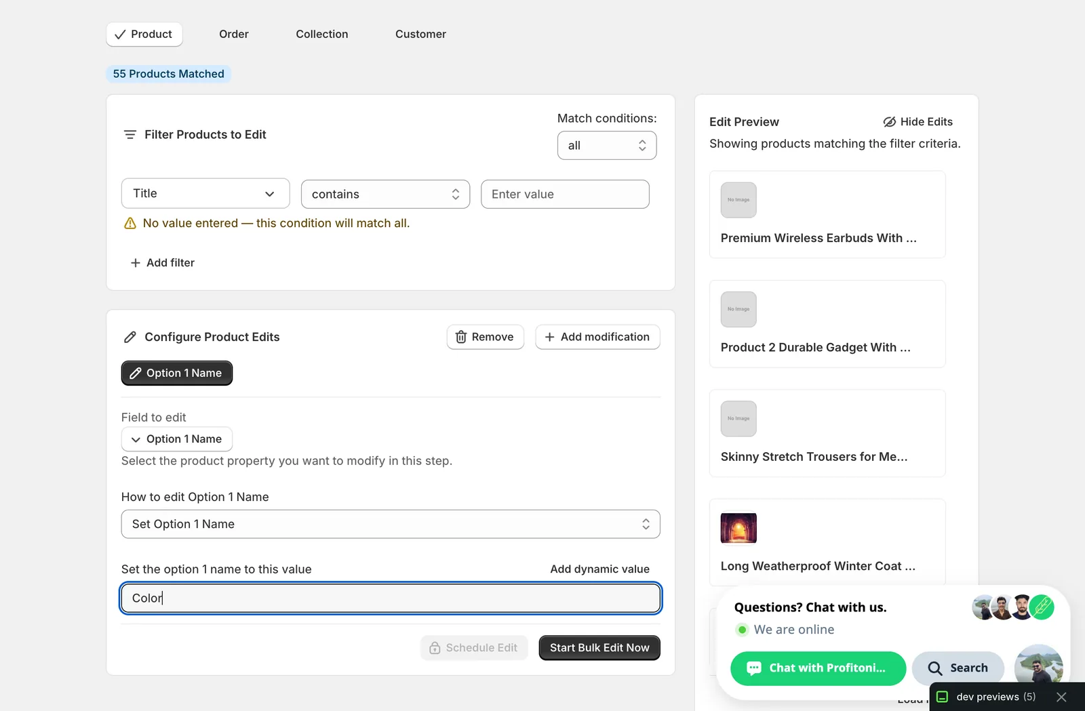Viewport: 1085px width, 711px height.
Task: Open Premium Wireless Earbuds product title
Action: 818,238
